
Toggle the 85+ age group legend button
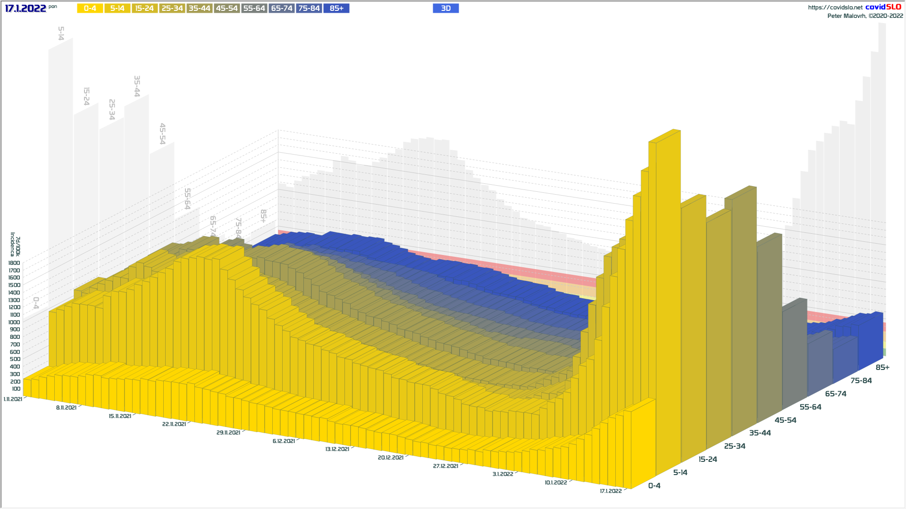(x=336, y=8)
